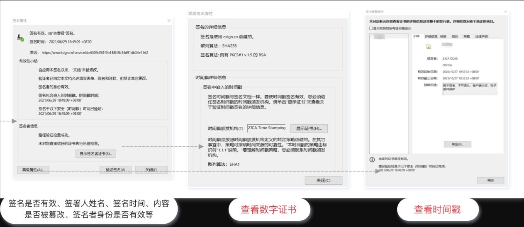This screenshot has height=227, width=524.
Task: Click 确定 in the certificate viewer
Action: pyautogui.click(x=490, y=180)
